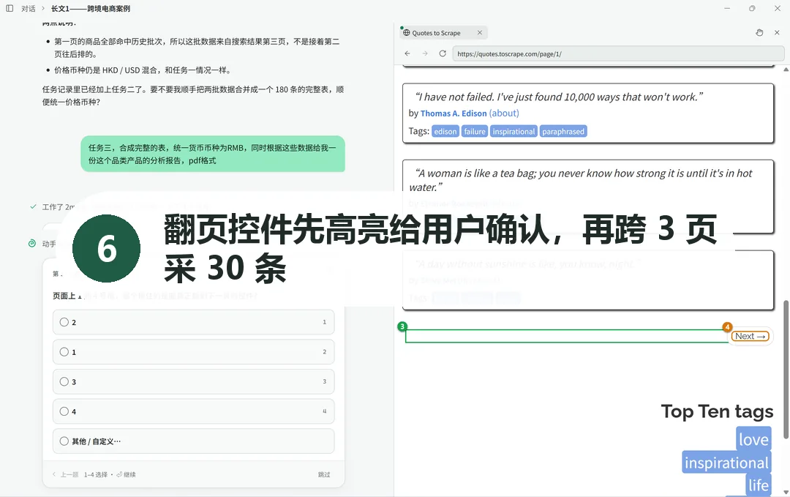The image size is (790, 497).
Task: Click the spinning status icon beside 动手
Action: (x=32, y=244)
